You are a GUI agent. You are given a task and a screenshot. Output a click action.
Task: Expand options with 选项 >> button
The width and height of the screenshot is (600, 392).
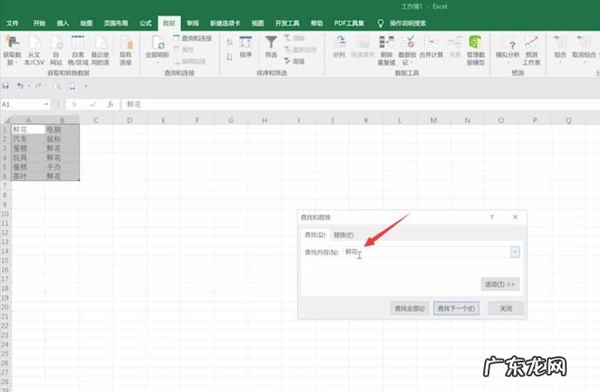(500, 284)
